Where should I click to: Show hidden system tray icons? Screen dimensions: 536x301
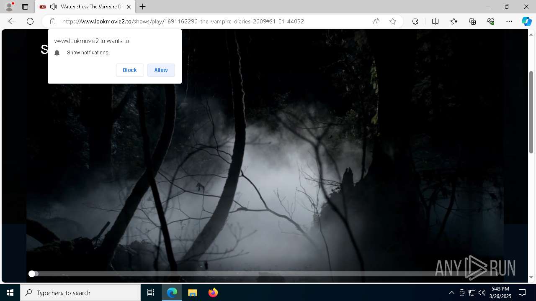451,293
